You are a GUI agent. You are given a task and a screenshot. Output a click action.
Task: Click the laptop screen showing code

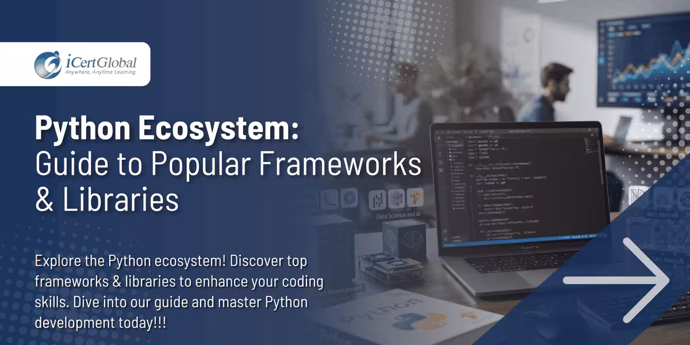click(x=522, y=186)
